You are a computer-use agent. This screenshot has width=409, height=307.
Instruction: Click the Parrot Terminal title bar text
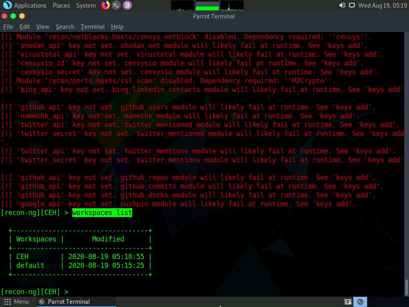pyautogui.click(x=214, y=16)
